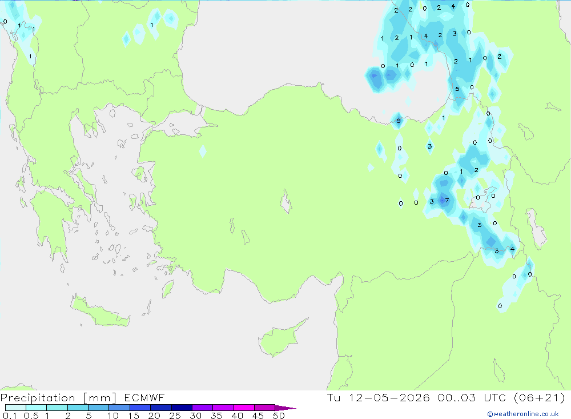The width and height of the screenshot is (571, 419).
Task: Click the 10–15 mm legend color swatch
Action: point(119,408)
